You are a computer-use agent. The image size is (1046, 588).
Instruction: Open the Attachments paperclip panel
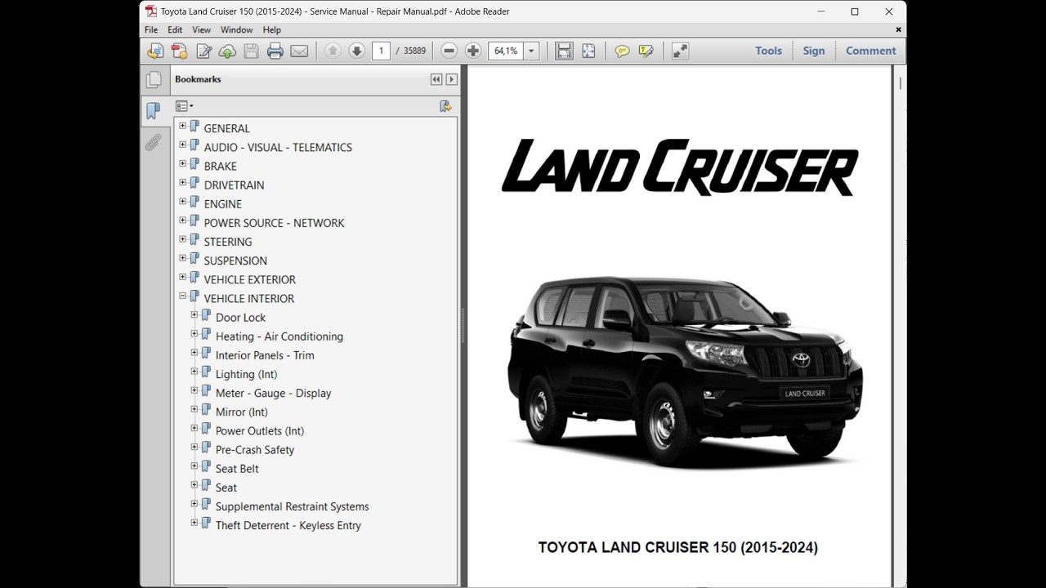tap(153, 143)
